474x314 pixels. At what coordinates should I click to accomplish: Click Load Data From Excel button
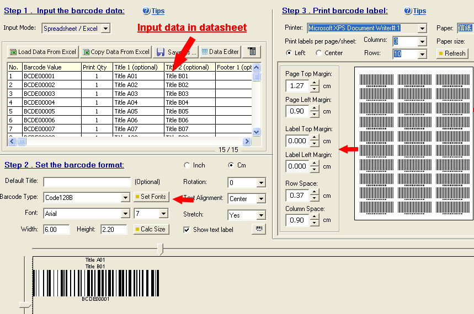click(x=43, y=52)
